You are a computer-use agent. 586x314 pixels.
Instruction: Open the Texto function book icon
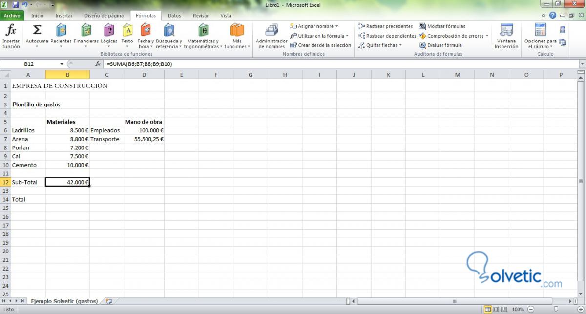127,30
